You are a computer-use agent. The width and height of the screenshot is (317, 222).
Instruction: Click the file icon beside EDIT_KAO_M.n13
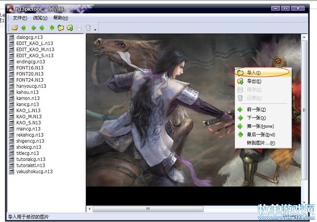pyautogui.click(x=12, y=49)
